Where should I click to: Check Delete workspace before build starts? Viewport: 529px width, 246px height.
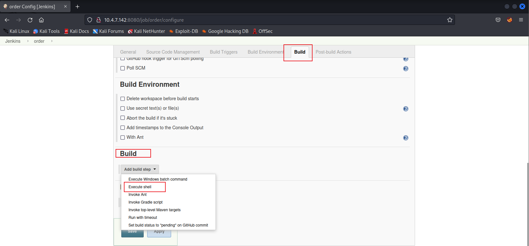click(123, 99)
